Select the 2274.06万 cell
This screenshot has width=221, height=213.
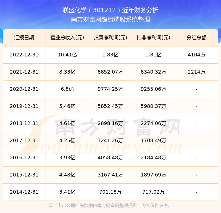click(153, 123)
